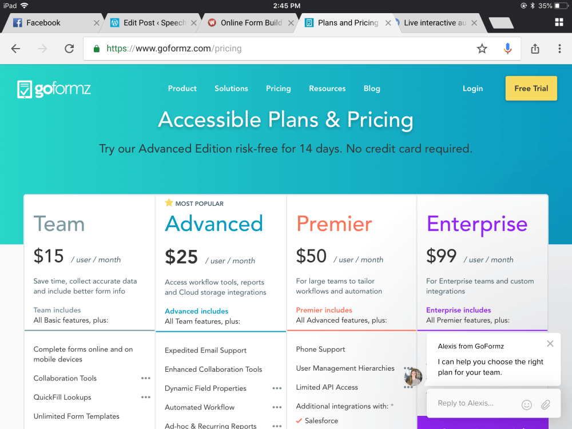Open the Solutions navigation menu
The width and height of the screenshot is (572, 429).
point(231,89)
